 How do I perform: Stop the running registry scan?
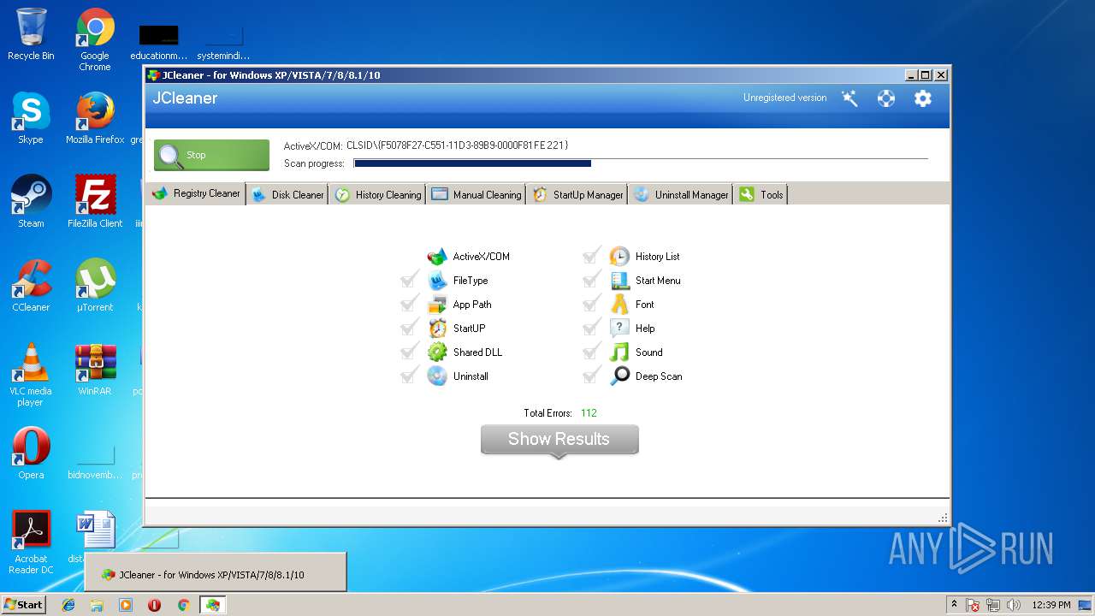click(x=211, y=155)
